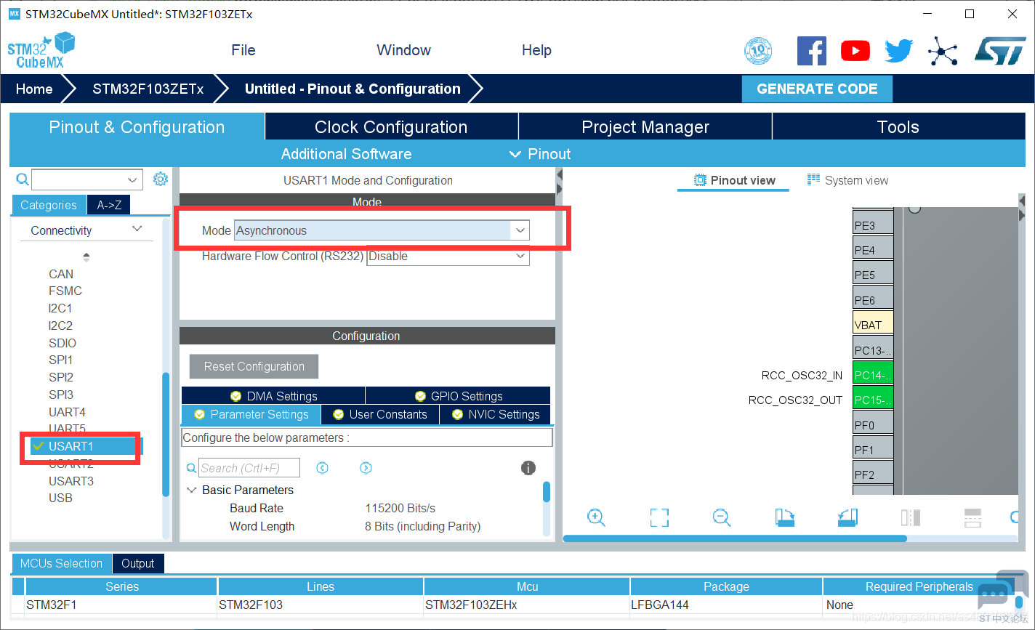The height and width of the screenshot is (630, 1035).
Task: Click the magnifier icon beside the peripheral search box
Action: [x=23, y=179]
